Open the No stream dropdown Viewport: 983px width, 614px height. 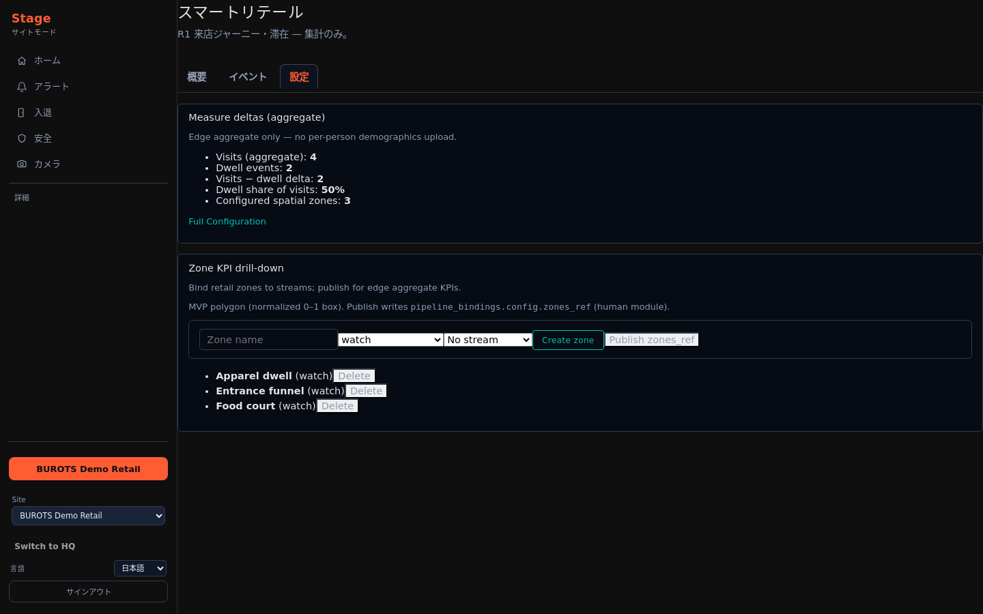click(x=488, y=340)
